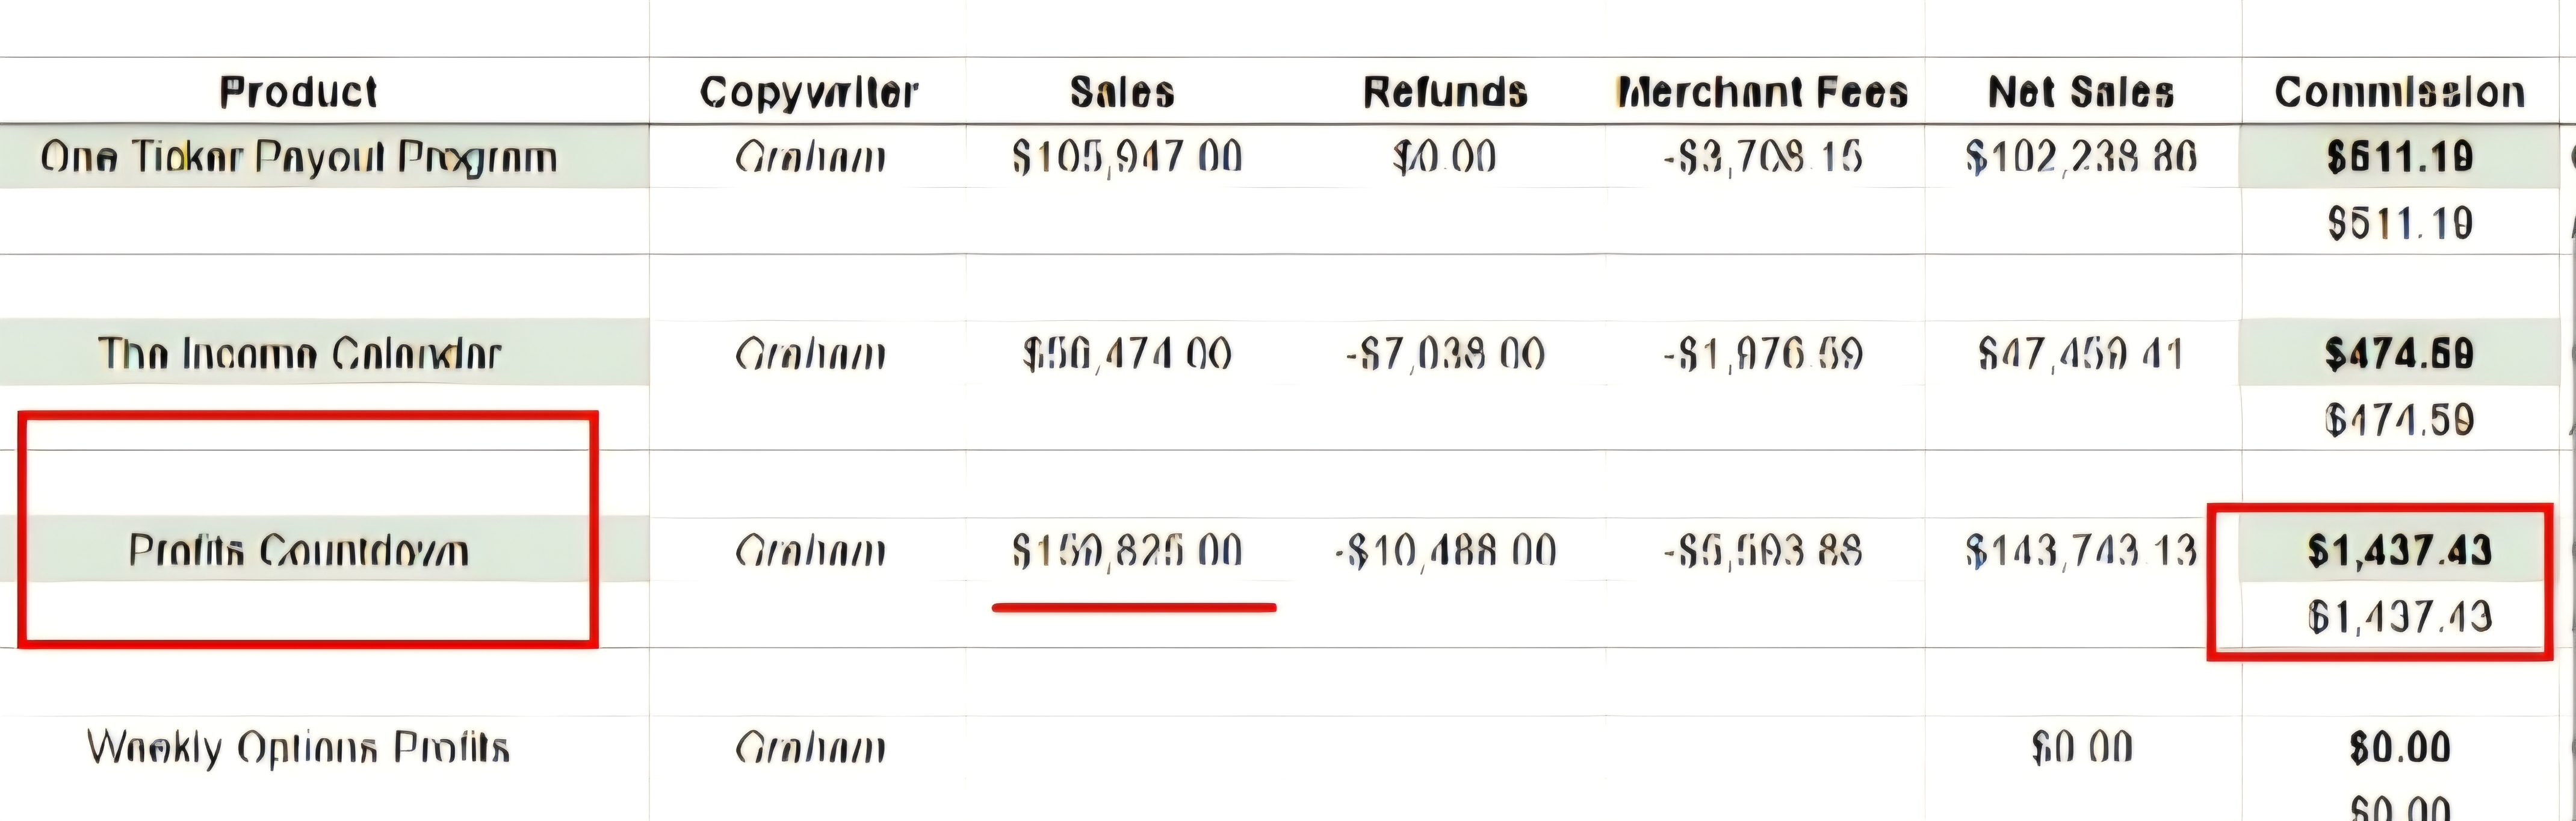Screen dimensions: 2576x821
Task: Select the -$7,038.00 refunds cell
Action: [1445, 354]
